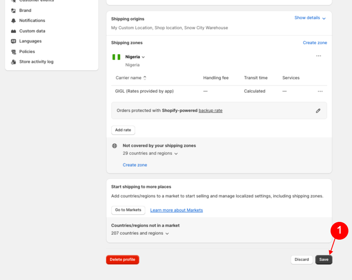This screenshot has width=352, height=280.
Task: Click the Languages icon in the sidebar
Action: point(13,41)
